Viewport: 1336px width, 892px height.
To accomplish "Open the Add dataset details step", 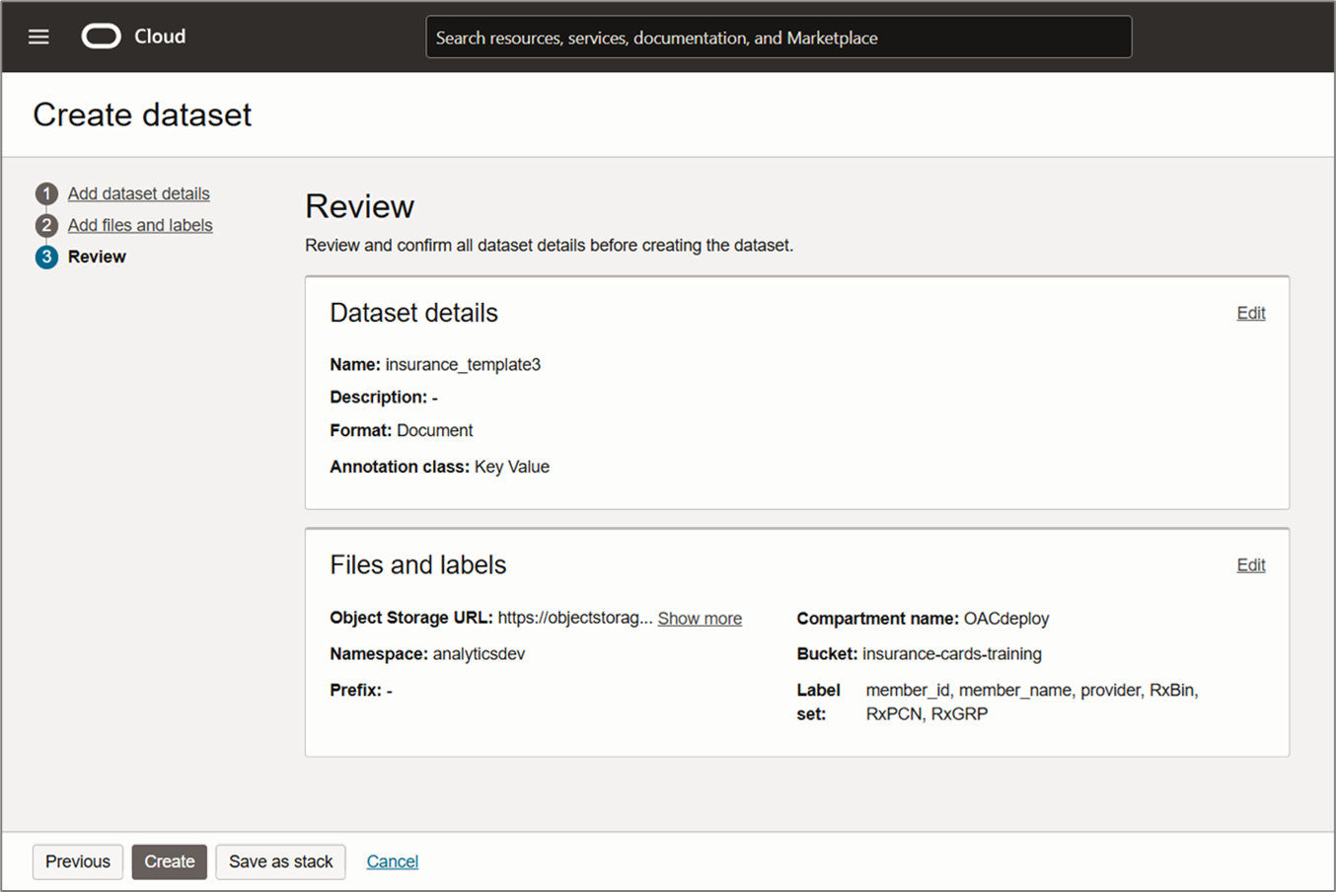I will pyautogui.click(x=138, y=193).
